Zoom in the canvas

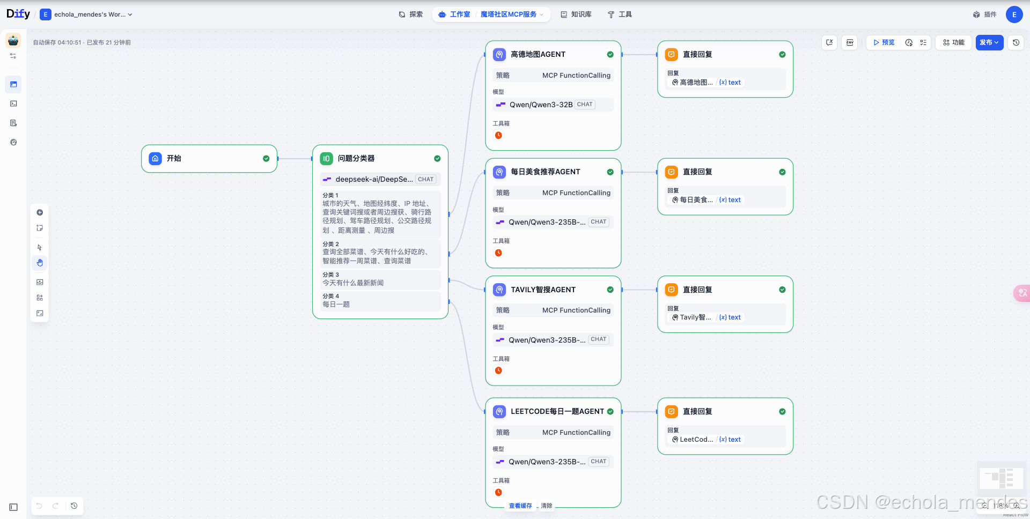(1016, 506)
